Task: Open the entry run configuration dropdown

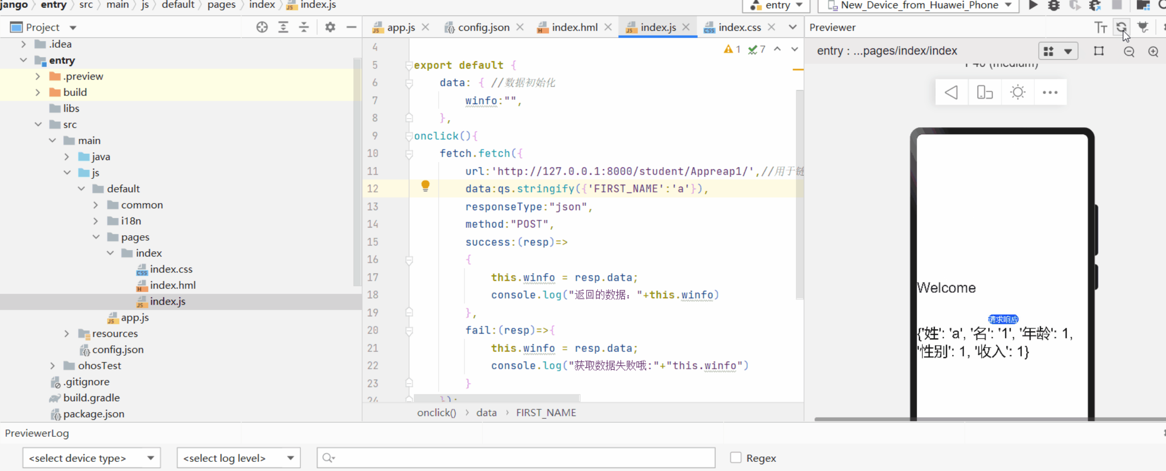Action: point(777,5)
